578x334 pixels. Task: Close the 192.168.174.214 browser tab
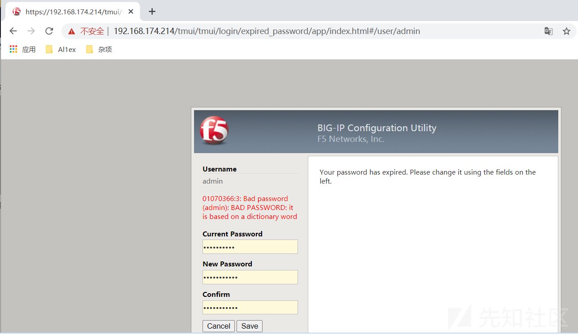click(131, 12)
